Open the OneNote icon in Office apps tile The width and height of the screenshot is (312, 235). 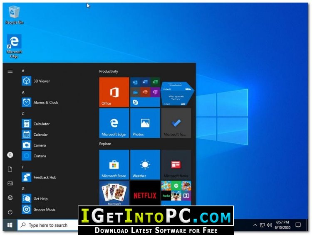[x=155, y=92]
